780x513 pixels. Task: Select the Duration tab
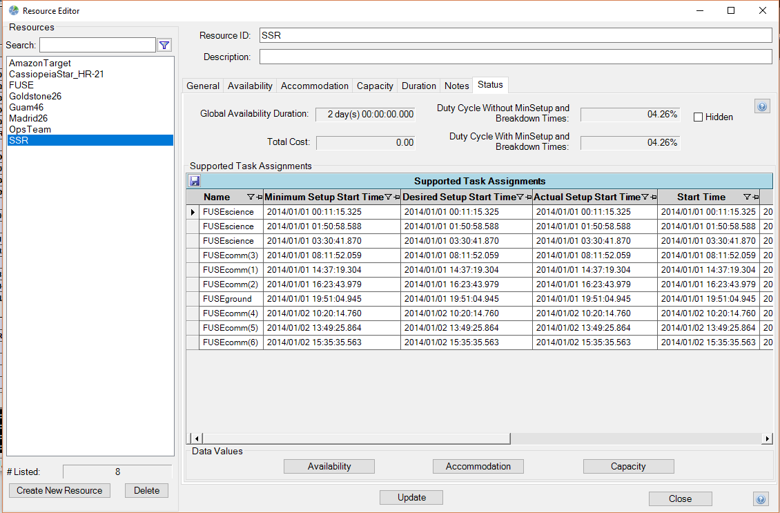[x=419, y=86]
